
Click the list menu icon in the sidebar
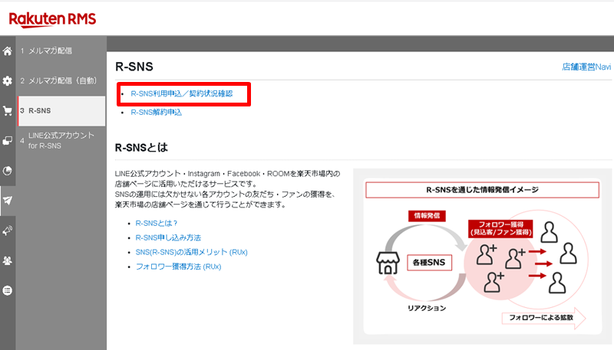click(x=8, y=290)
